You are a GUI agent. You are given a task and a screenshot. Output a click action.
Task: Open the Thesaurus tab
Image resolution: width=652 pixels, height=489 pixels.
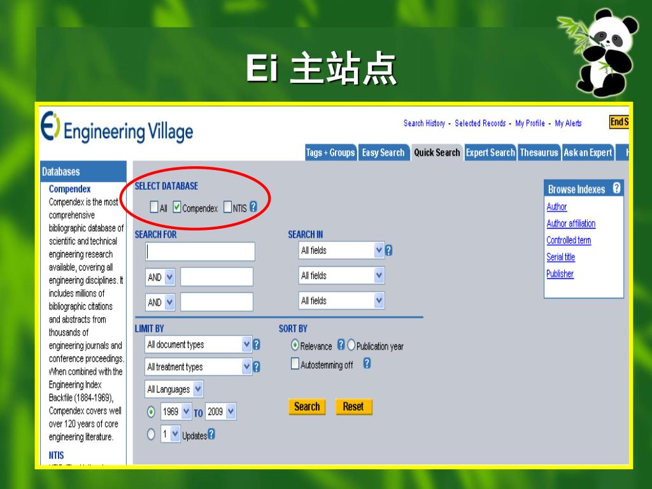pyautogui.click(x=539, y=153)
